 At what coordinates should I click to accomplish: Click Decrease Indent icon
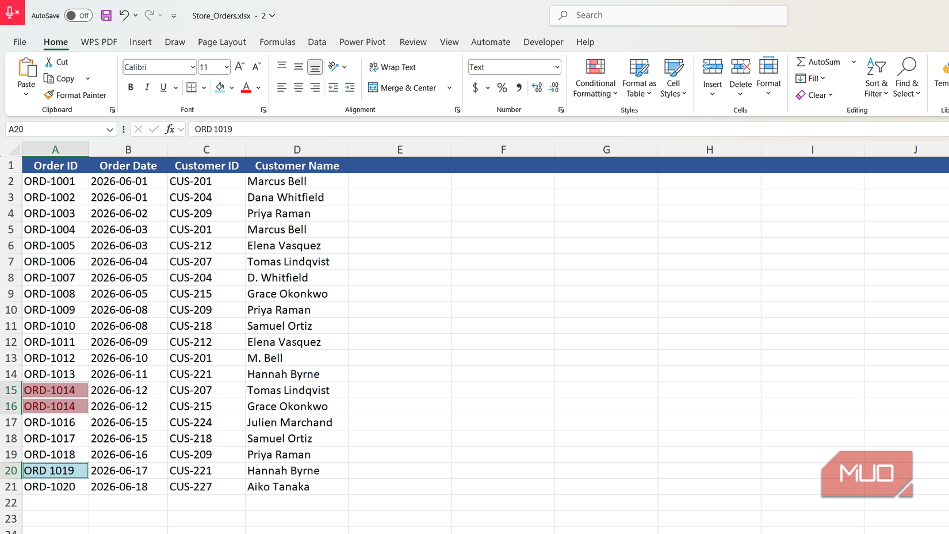(x=333, y=87)
